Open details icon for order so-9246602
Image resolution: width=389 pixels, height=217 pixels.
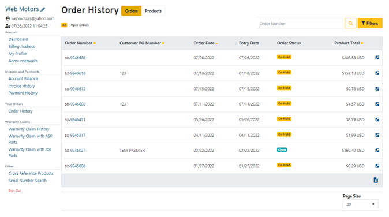(x=377, y=104)
